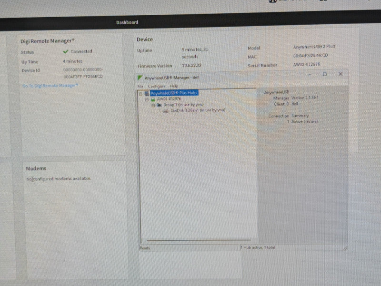Click the Connection Summary heading
The width and height of the screenshot is (381, 286).
coord(289,116)
